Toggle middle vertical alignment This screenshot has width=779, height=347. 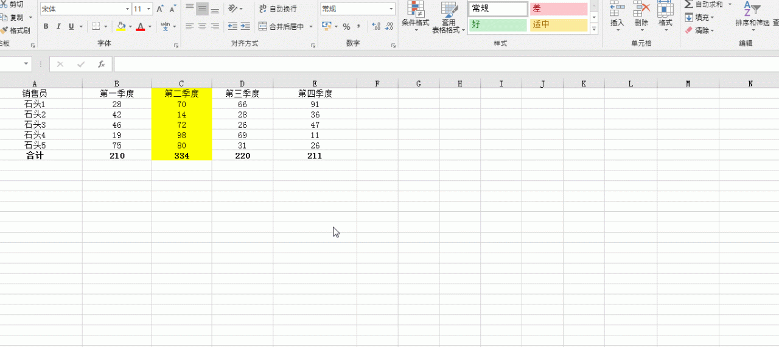(202, 9)
